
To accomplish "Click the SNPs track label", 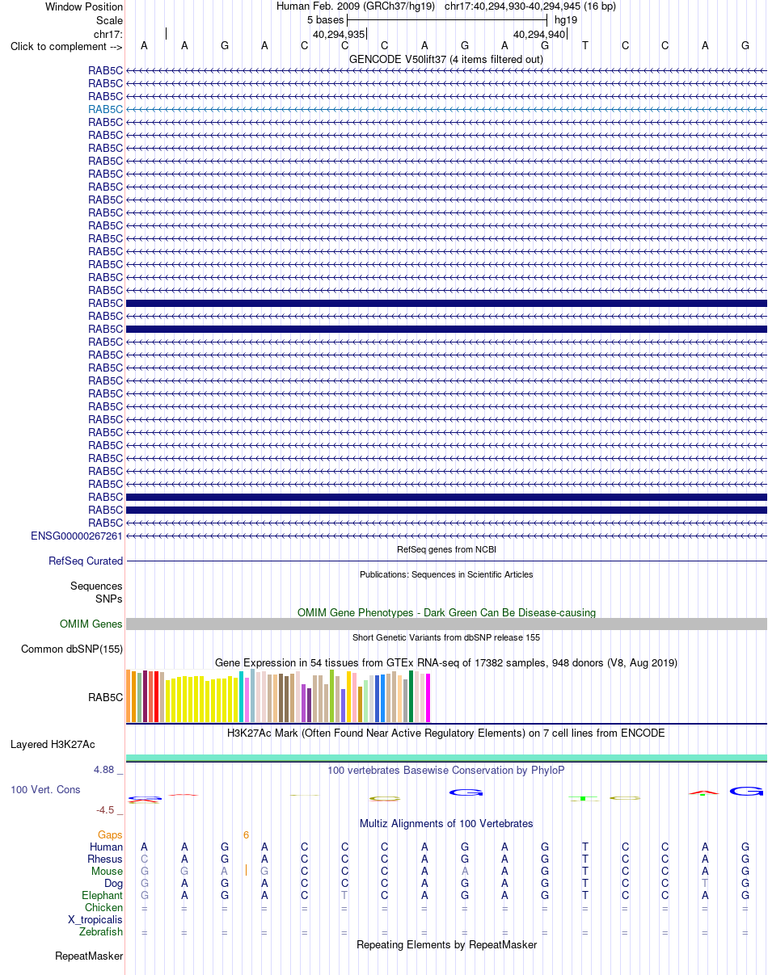I will [109, 599].
